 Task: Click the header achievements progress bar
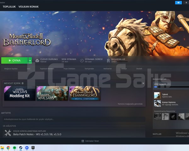(122, 62)
